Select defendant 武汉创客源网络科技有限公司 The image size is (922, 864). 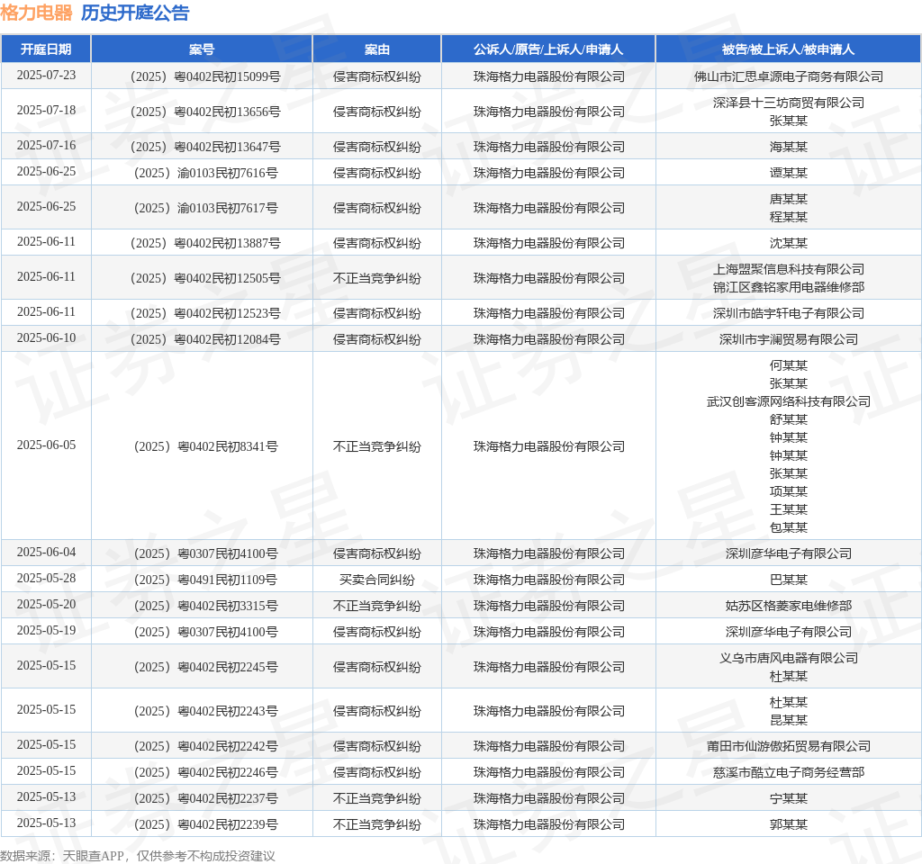[789, 401]
